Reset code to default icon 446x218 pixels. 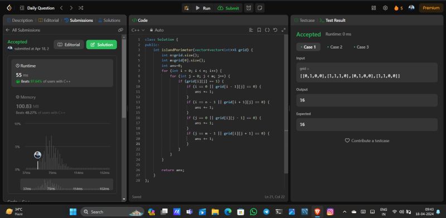275,30
